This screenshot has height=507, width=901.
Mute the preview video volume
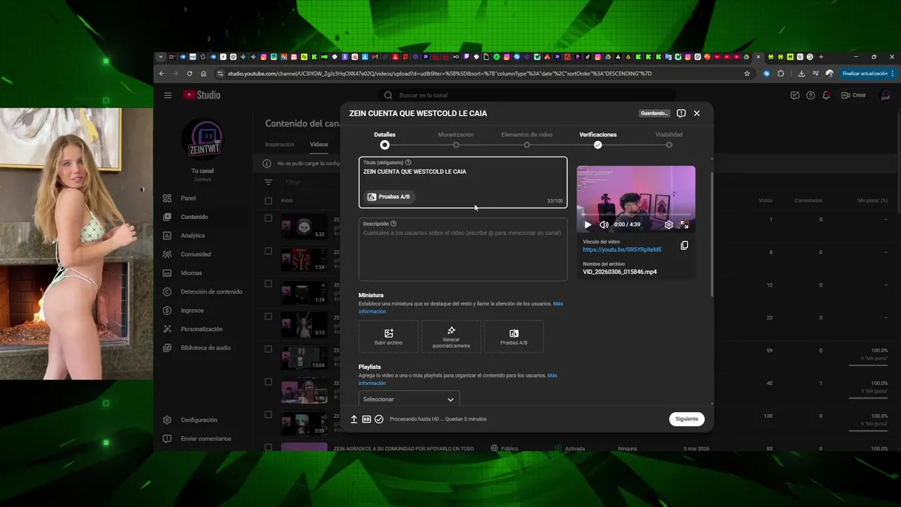[604, 225]
